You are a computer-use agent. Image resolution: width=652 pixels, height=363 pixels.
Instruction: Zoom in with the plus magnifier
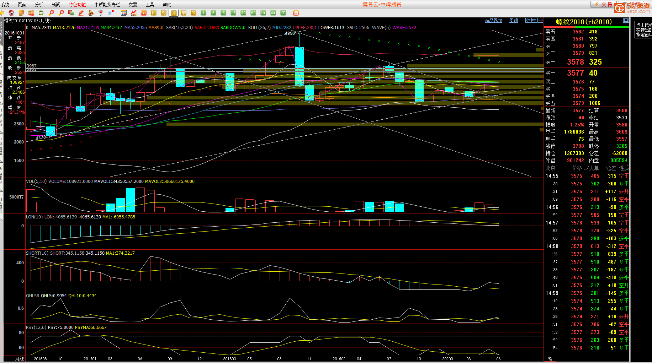pyautogui.click(x=51, y=13)
